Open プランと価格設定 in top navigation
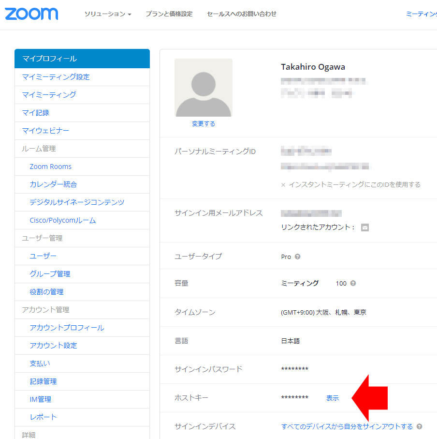Image resolution: width=437 pixels, height=439 pixels. point(169,14)
